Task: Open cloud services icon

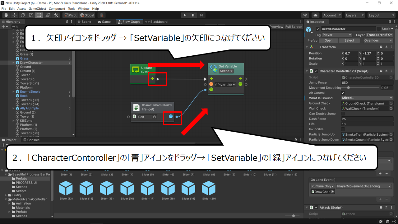Action: click(315, 15)
